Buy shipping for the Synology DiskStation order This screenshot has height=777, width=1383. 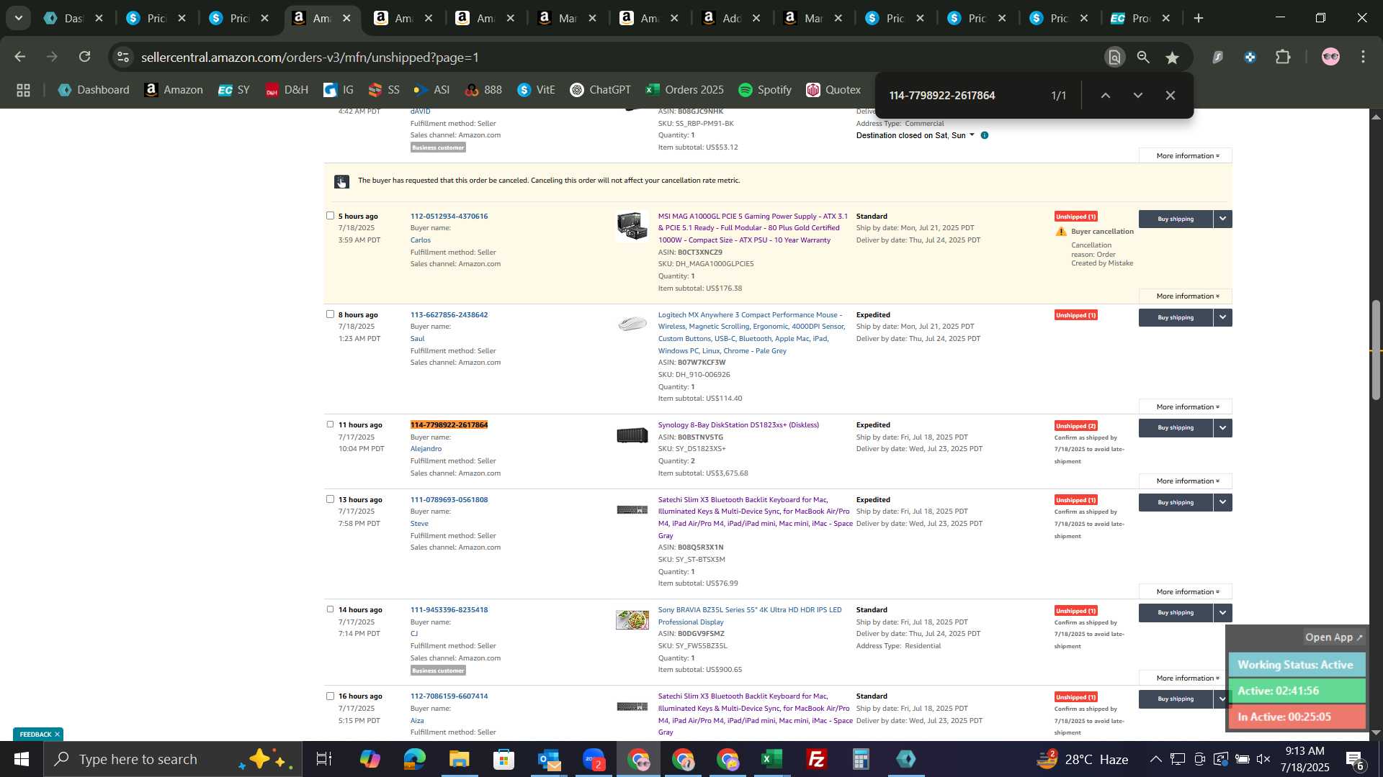tap(1176, 427)
